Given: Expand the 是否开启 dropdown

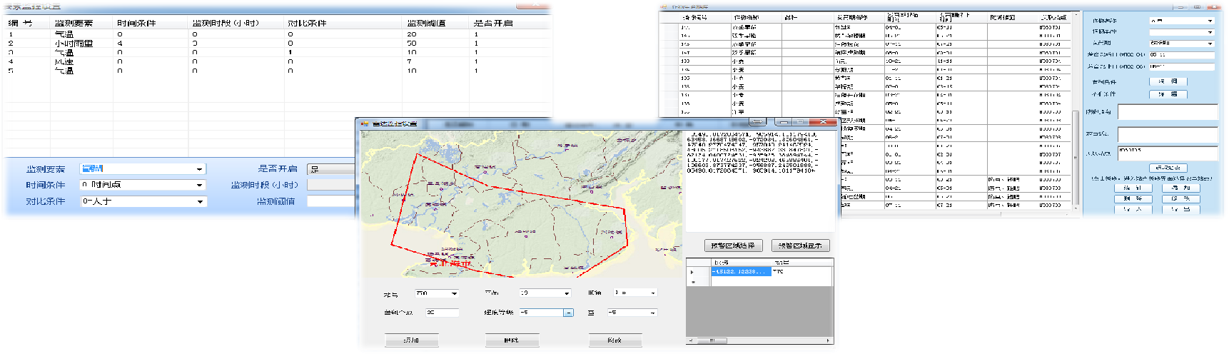Looking at the screenshot, I should [332, 169].
